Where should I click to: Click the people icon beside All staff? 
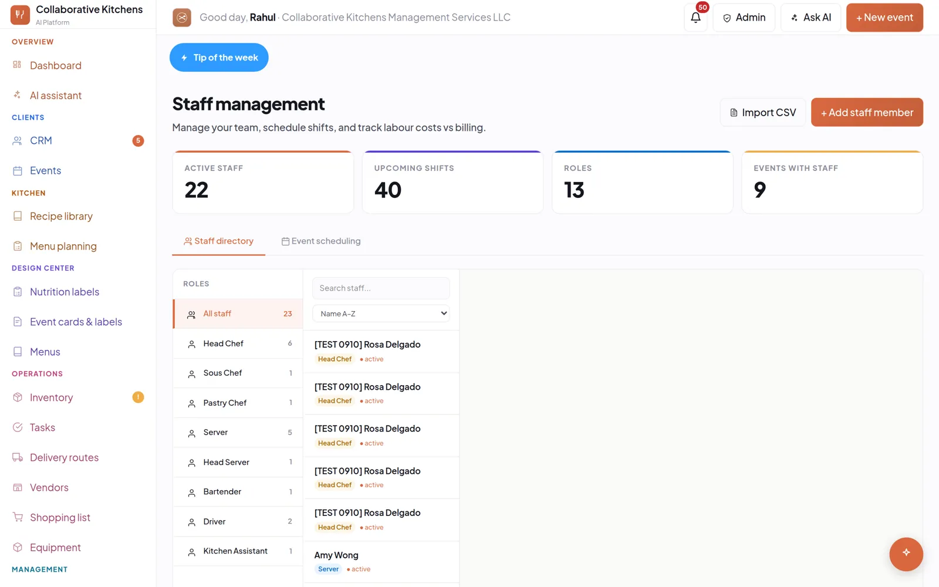pyautogui.click(x=191, y=314)
